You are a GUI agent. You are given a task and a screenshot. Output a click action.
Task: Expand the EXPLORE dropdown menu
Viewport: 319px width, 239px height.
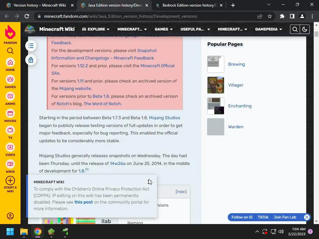click(96, 29)
